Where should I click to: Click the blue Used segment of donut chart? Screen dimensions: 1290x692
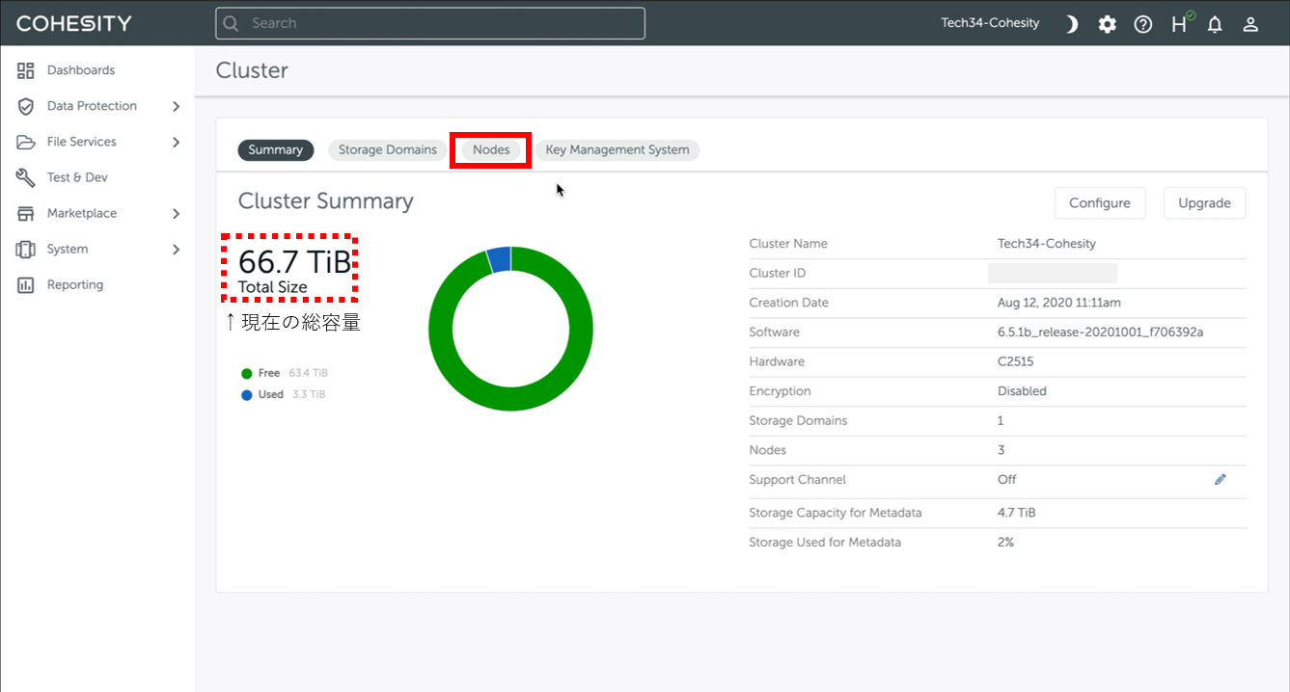click(499, 259)
